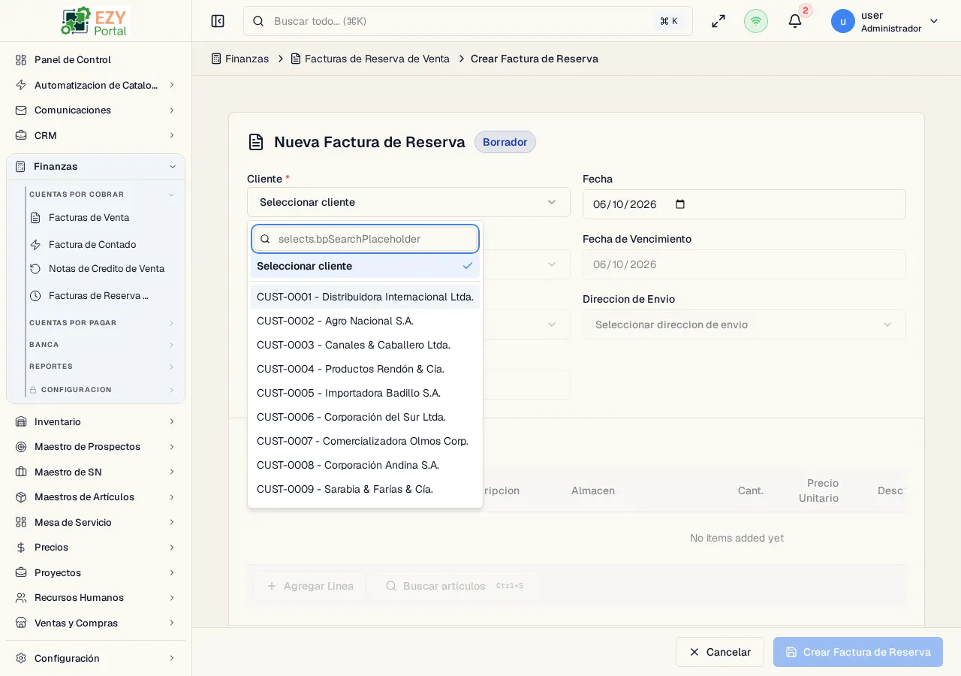
Task: Click the Maestro de SN icon
Action: pyautogui.click(x=21, y=472)
